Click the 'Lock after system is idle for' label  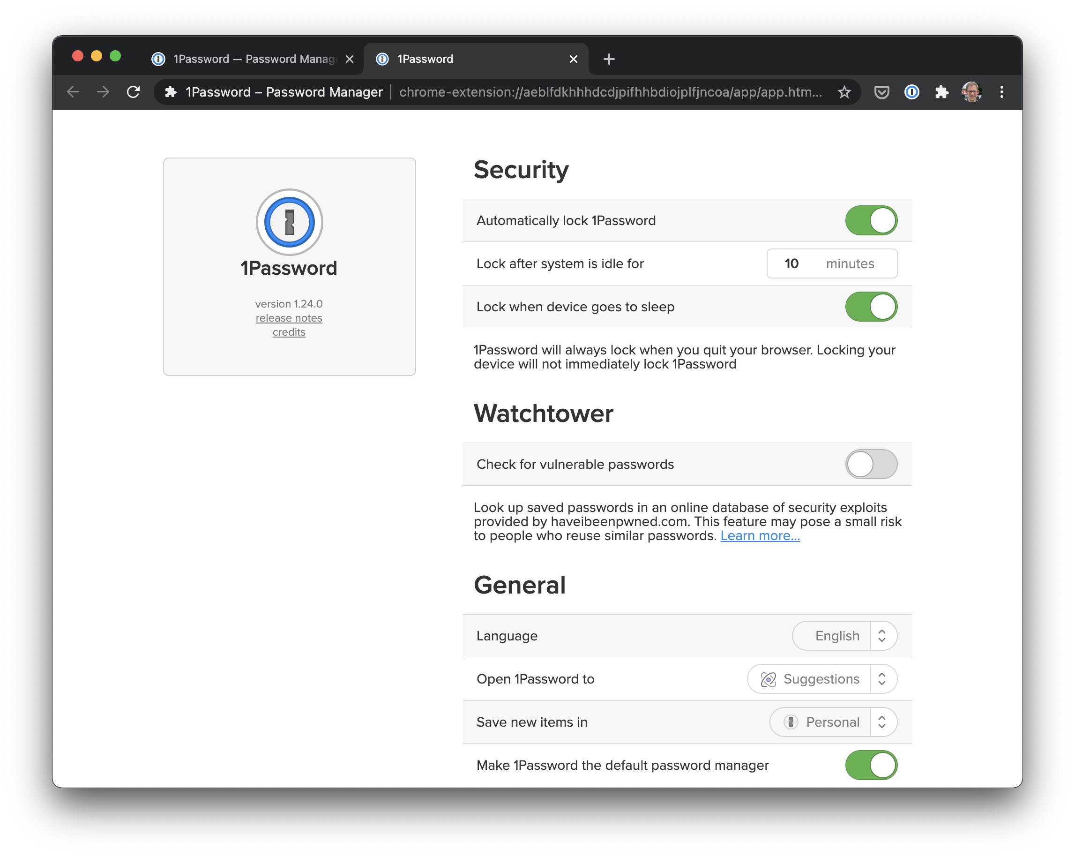pos(560,263)
